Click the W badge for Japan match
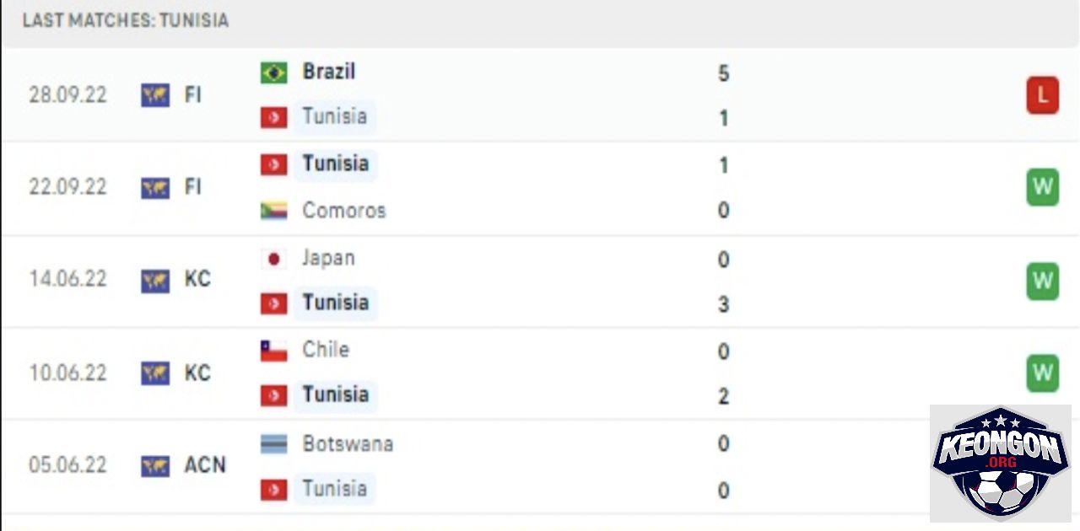This screenshot has height=531, width=1080. tap(1042, 281)
